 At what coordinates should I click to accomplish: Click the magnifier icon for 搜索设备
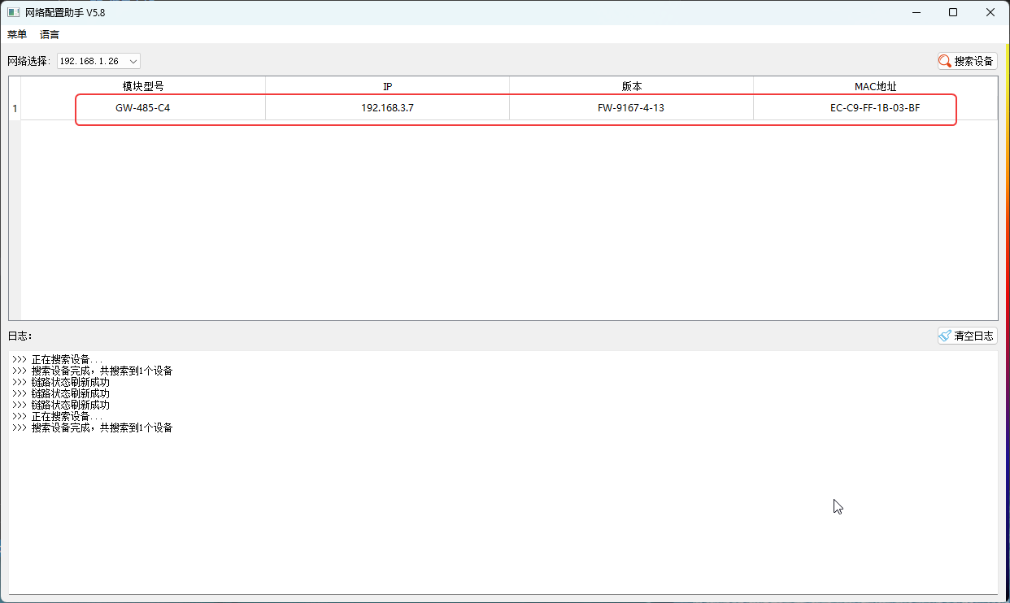pyautogui.click(x=945, y=61)
